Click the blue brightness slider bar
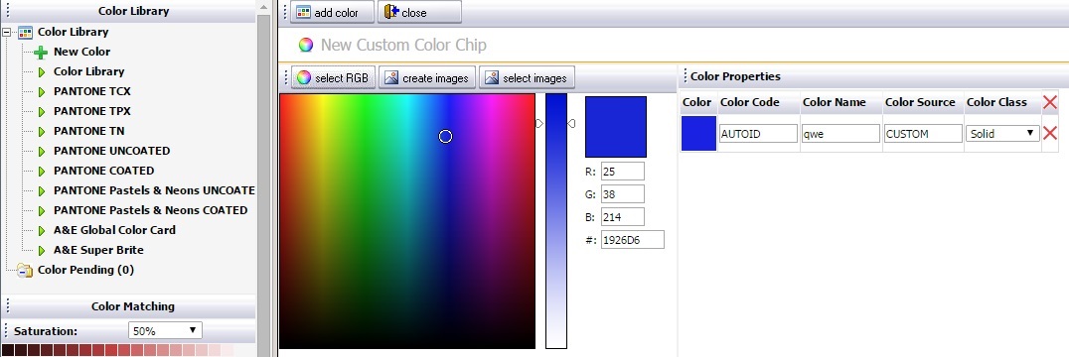This screenshot has width=1069, height=357. (556, 221)
